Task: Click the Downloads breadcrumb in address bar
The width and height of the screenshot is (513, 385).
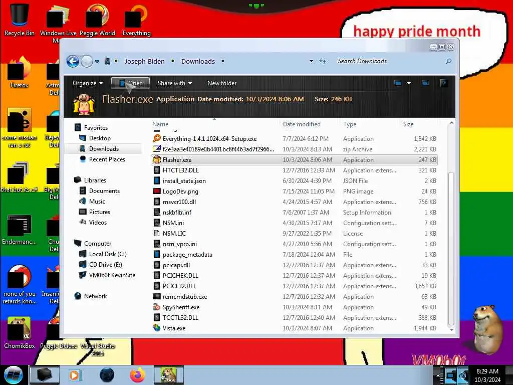Action: 198,61
